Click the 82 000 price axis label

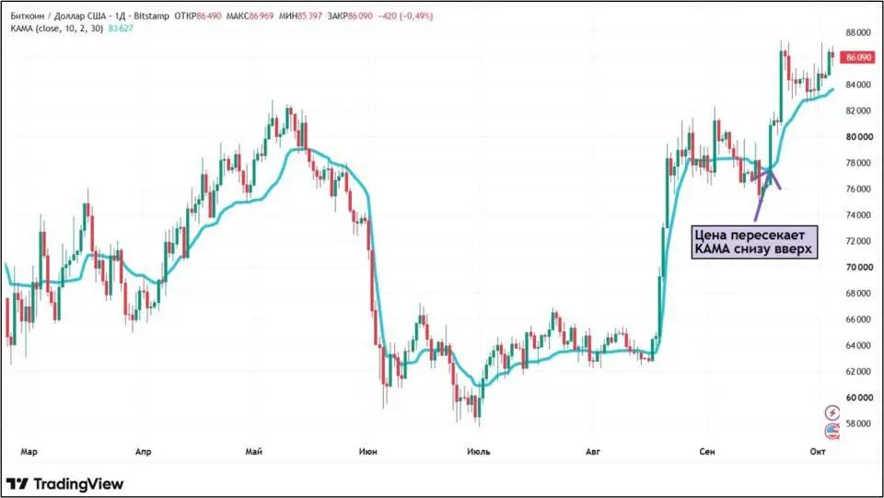click(x=858, y=110)
